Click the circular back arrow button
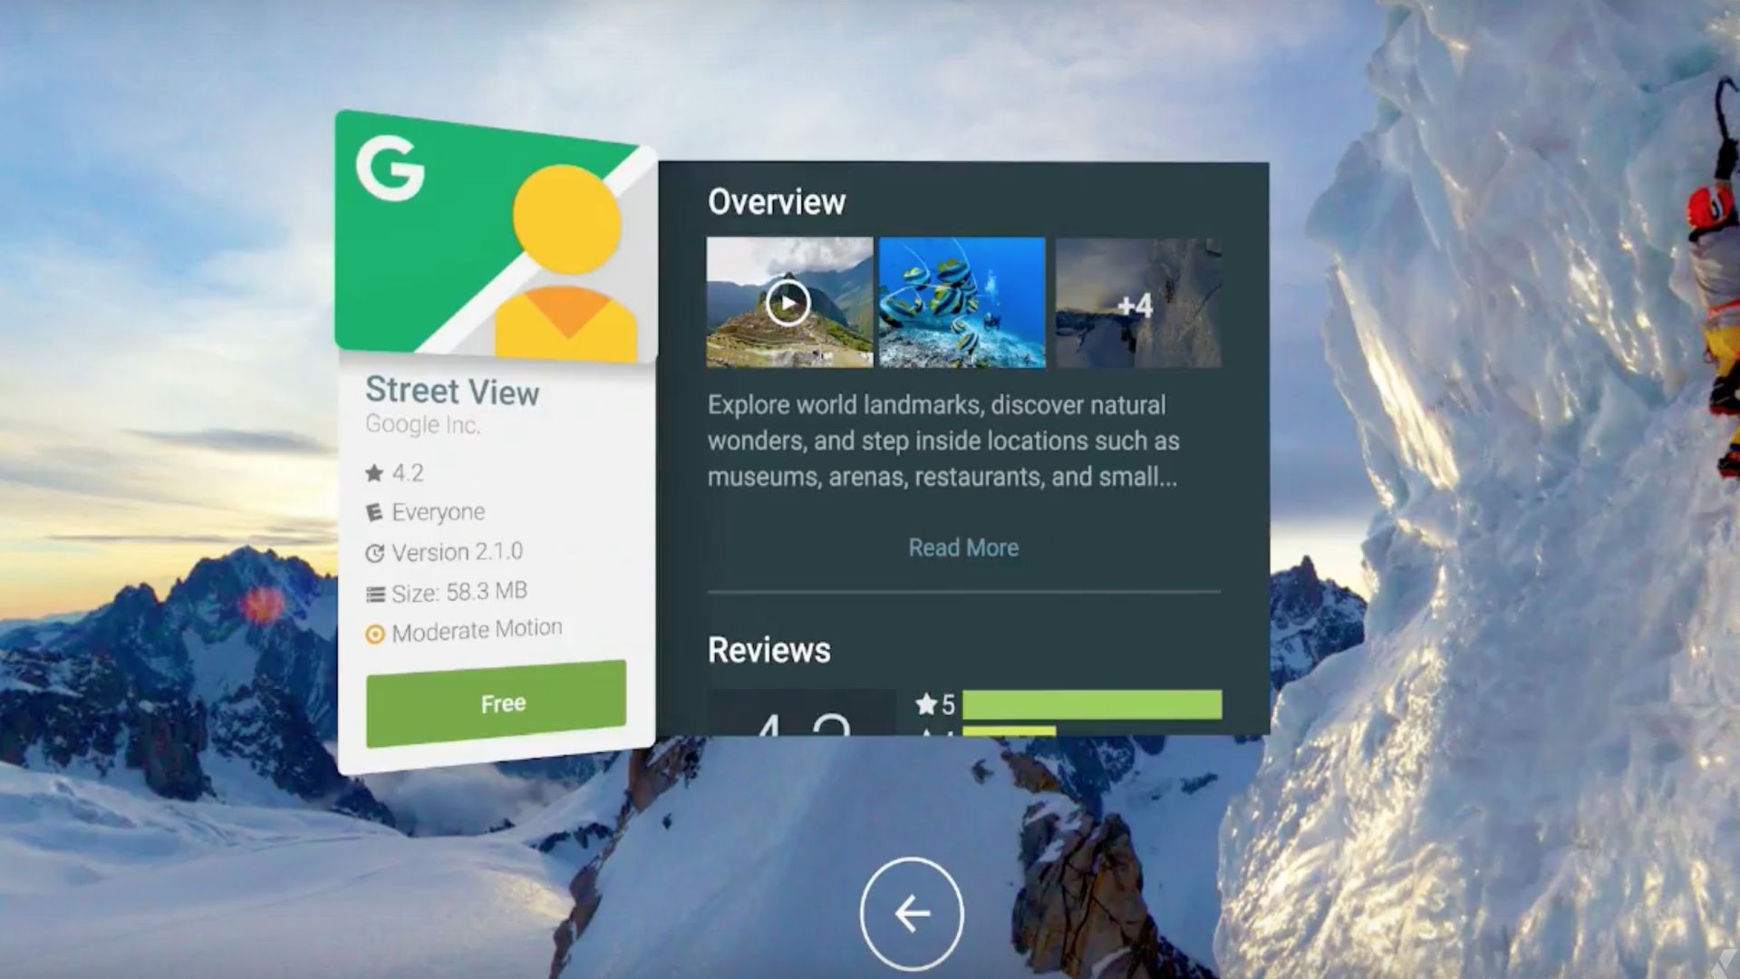The image size is (1740, 979). (912, 913)
